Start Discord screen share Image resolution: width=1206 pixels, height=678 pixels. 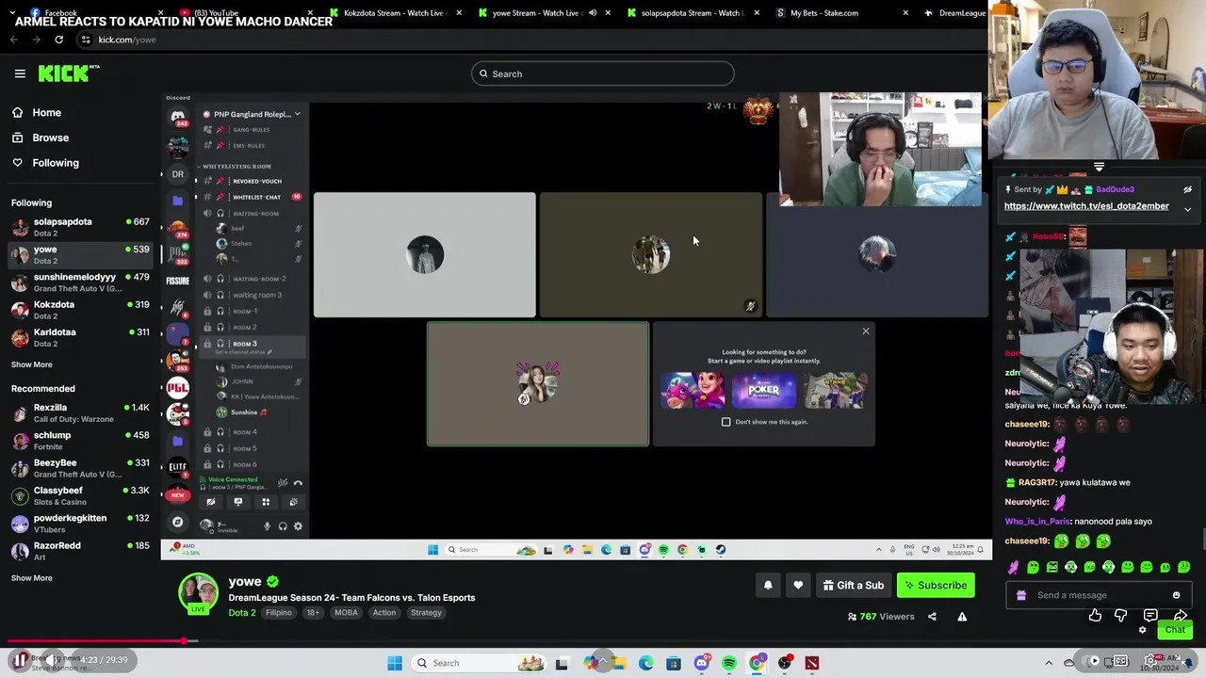click(x=238, y=502)
